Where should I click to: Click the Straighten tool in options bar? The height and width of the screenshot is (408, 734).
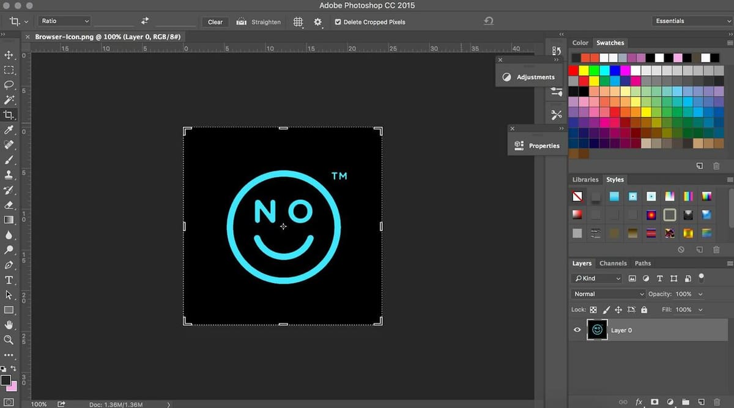pos(259,21)
